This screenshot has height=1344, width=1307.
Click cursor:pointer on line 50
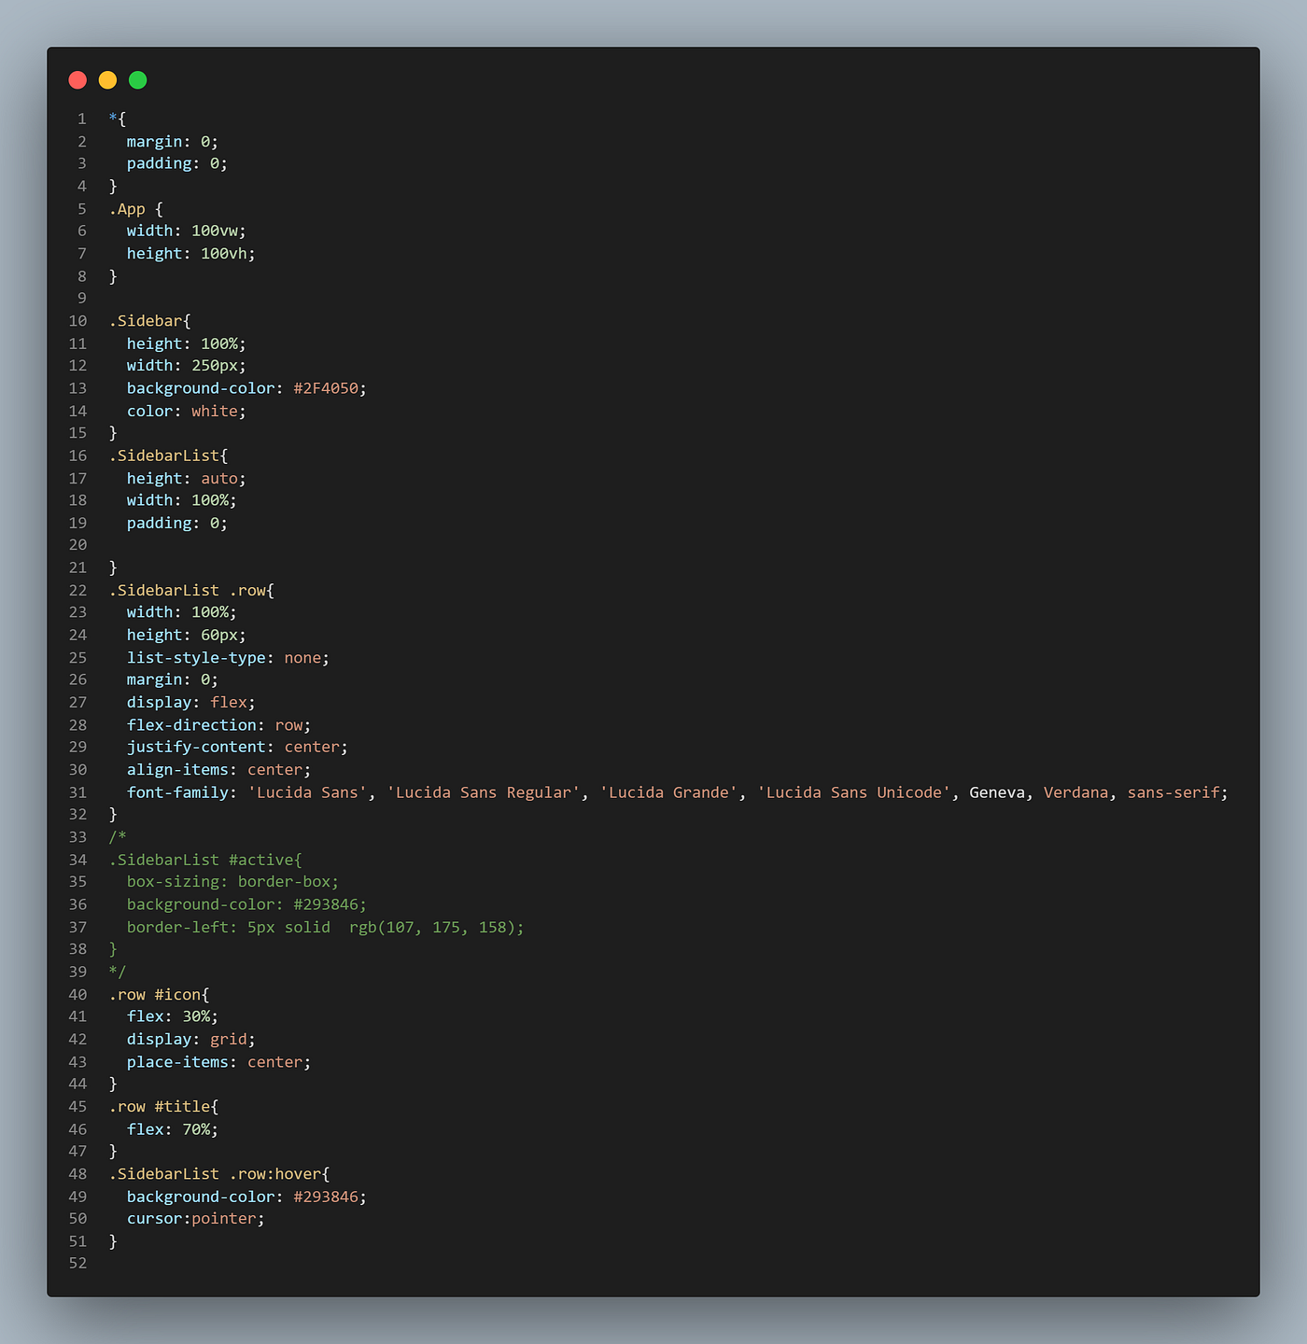(194, 1218)
